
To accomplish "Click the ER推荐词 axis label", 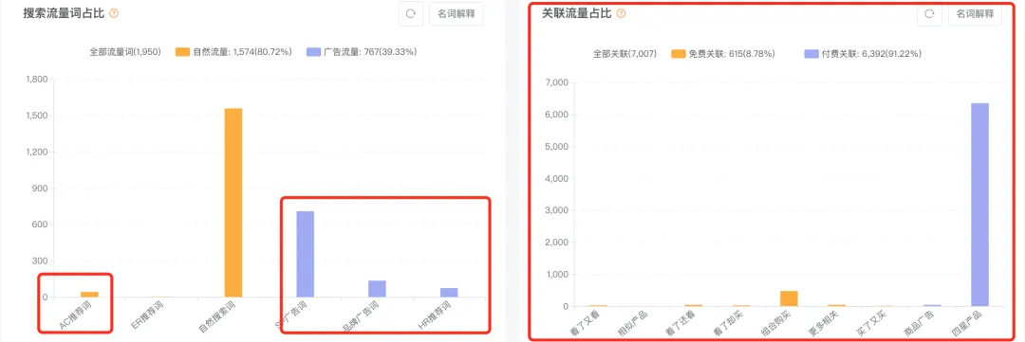I will pyautogui.click(x=148, y=315).
